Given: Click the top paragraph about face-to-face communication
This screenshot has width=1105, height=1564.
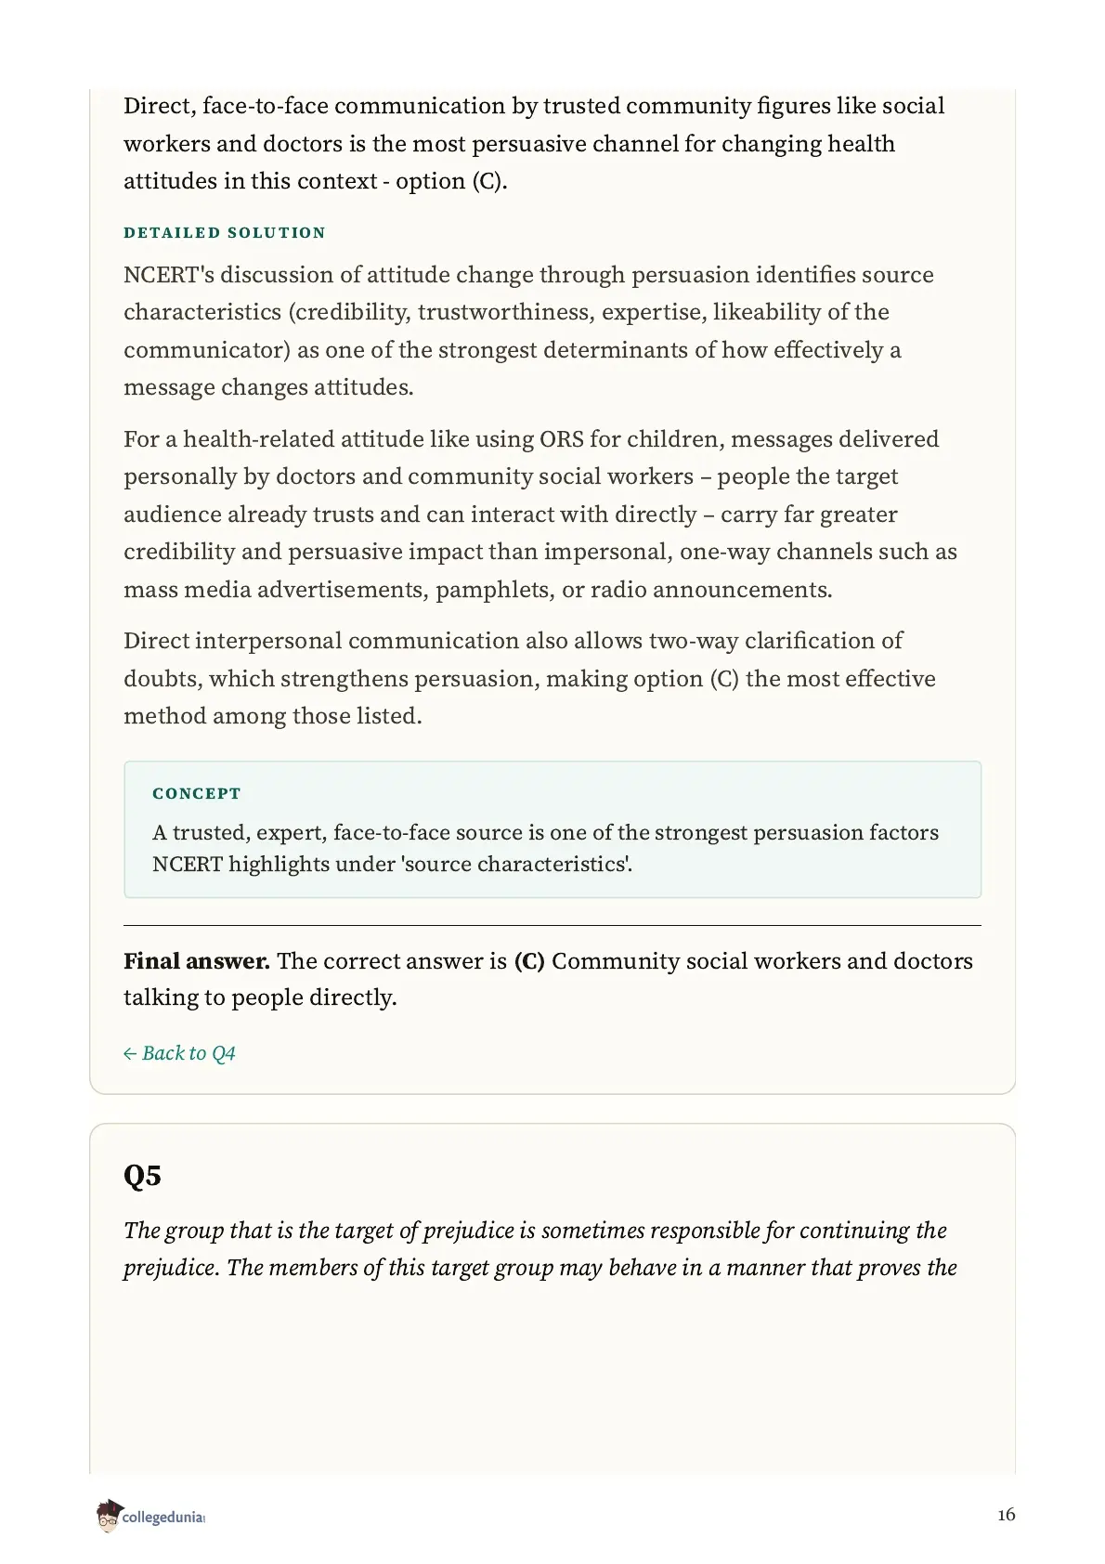Looking at the screenshot, I should pos(534,143).
